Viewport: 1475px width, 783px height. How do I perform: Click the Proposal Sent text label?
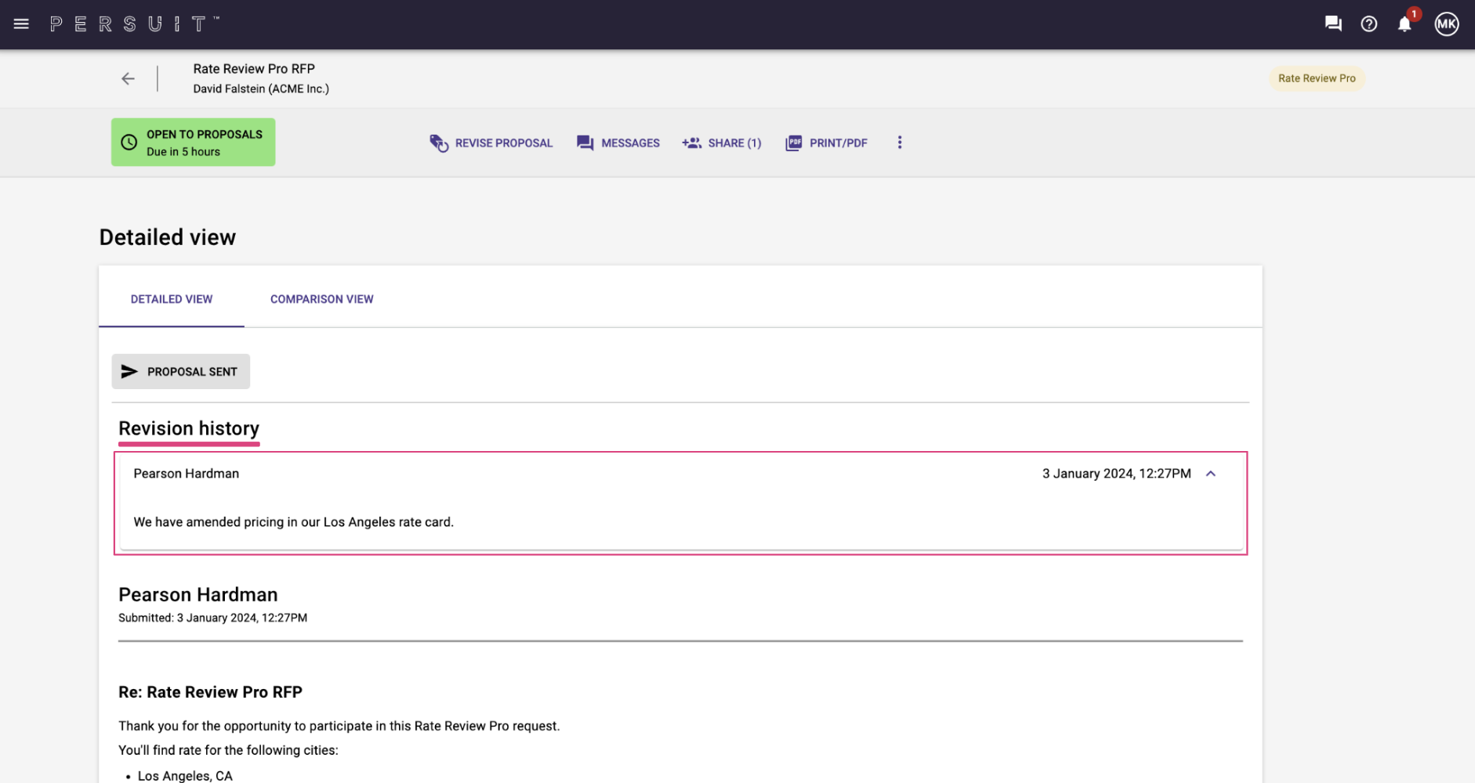pyautogui.click(x=192, y=372)
